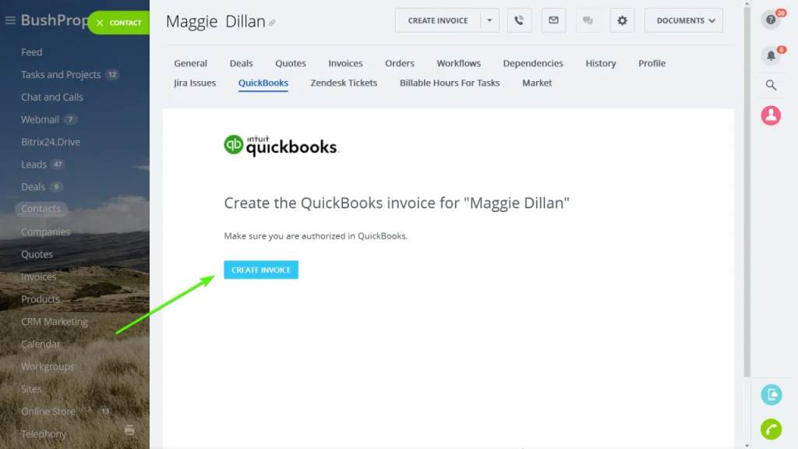Open the settings gear icon

click(x=622, y=20)
